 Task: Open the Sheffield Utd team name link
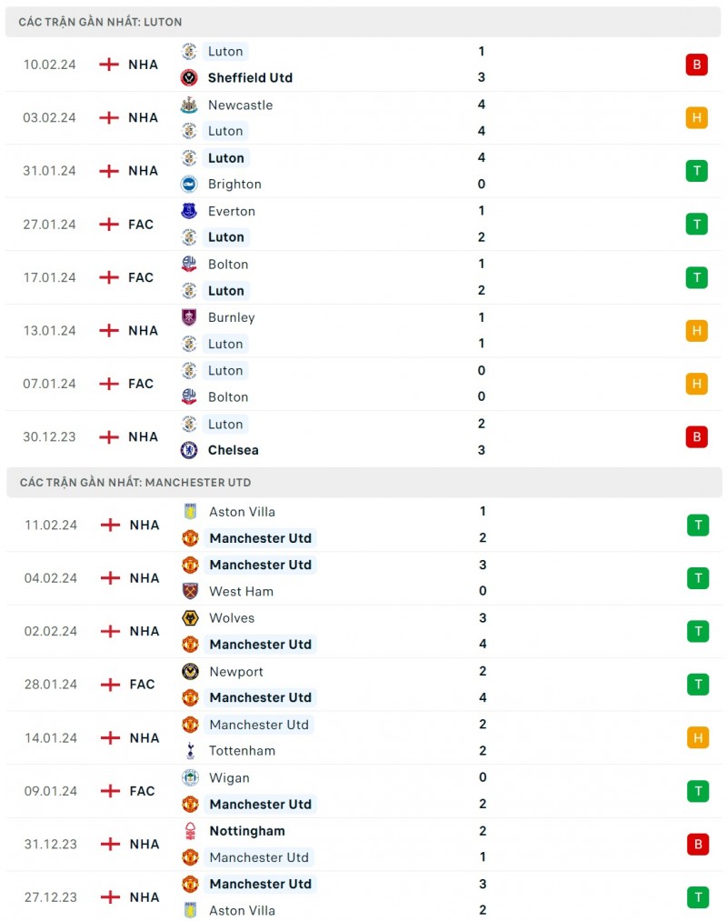250,78
